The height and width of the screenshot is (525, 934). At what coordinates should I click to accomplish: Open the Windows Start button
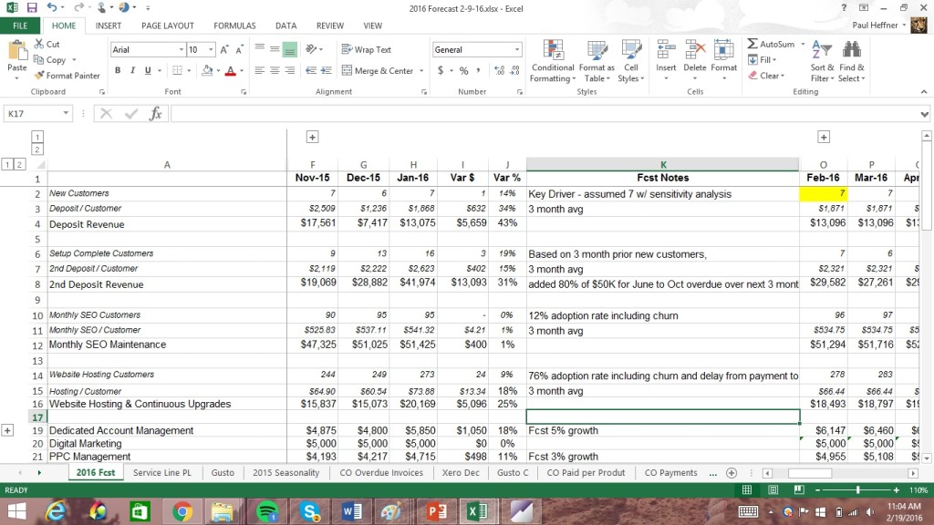pos(16,511)
